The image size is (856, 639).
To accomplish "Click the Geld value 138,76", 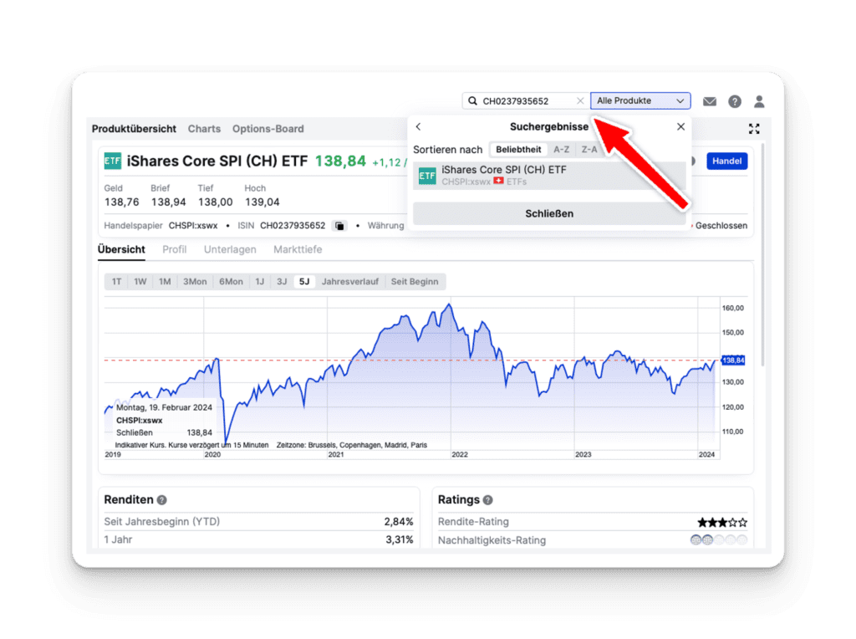I will coord(122,202).
